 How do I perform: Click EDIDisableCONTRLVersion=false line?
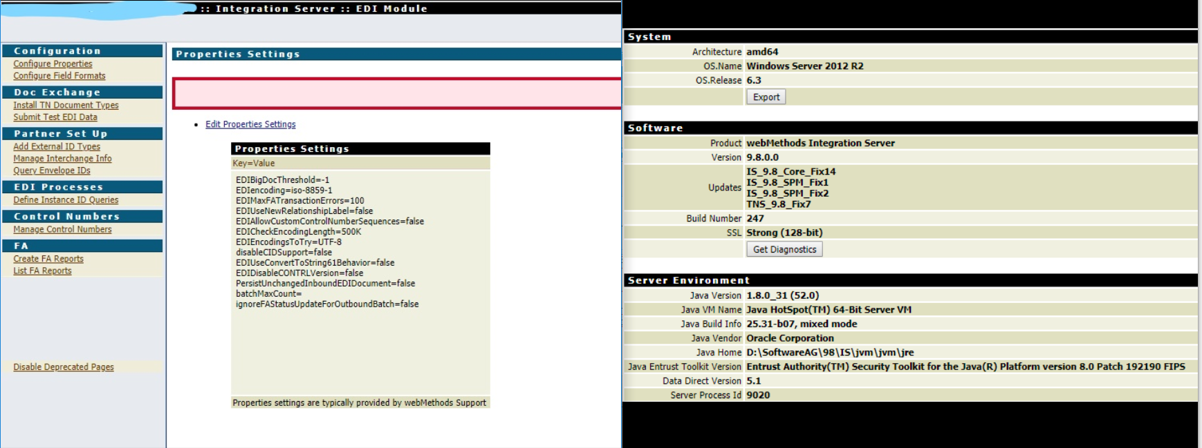[299, 273]
